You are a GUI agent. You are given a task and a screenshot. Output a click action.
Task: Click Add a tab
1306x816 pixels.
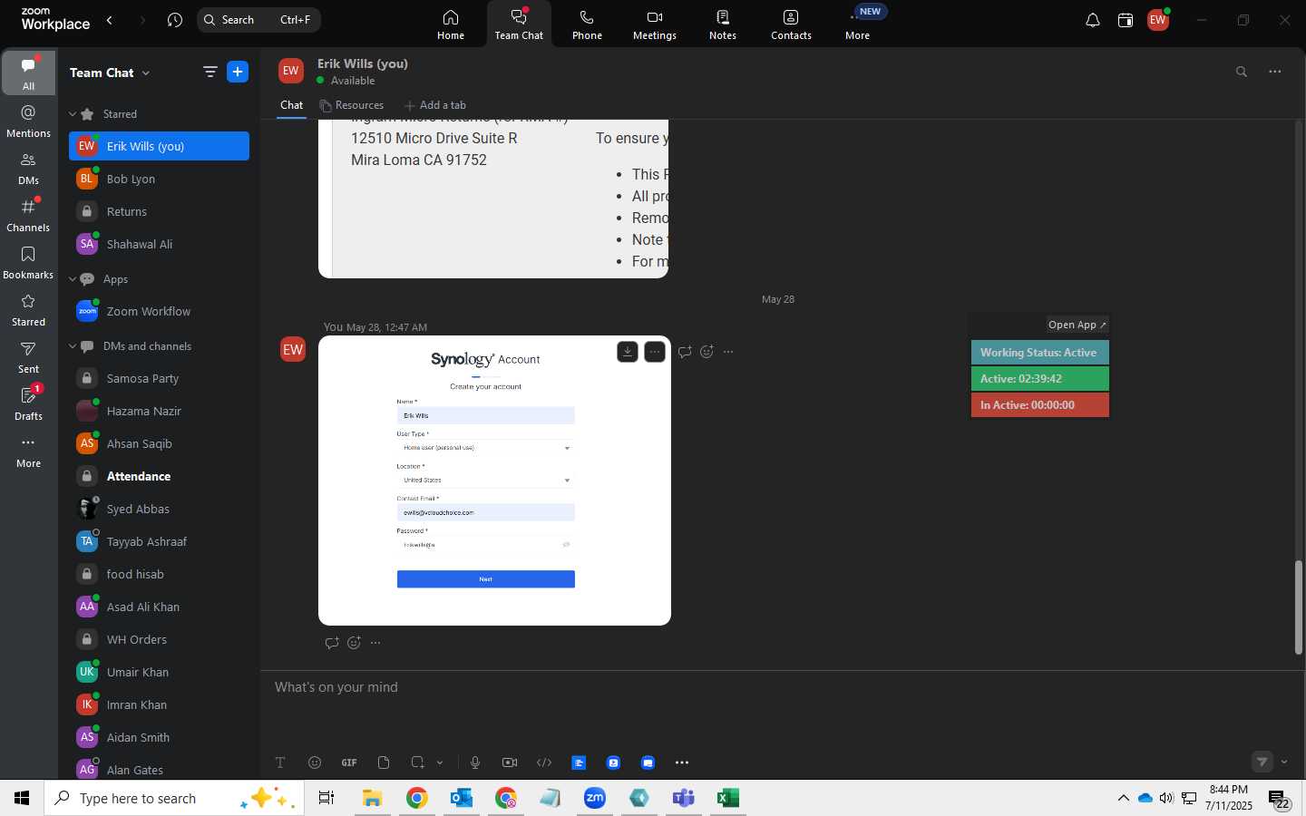point(435,105)
